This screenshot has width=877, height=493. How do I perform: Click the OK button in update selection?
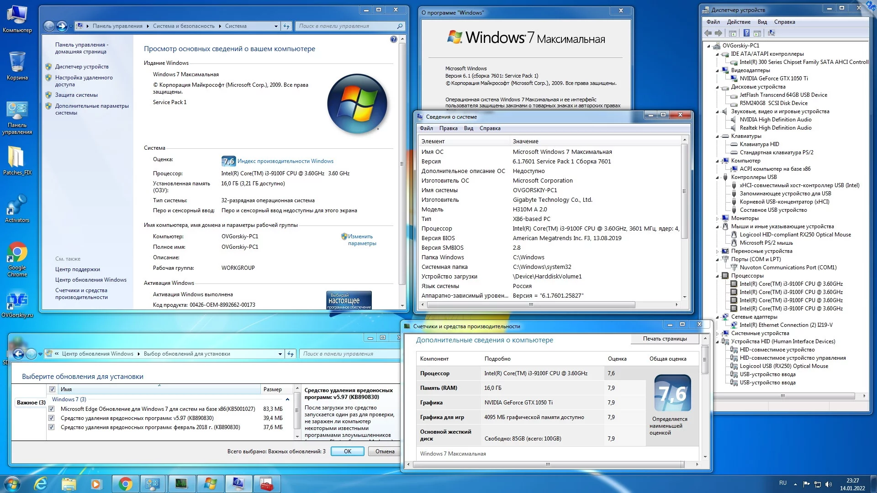347,451
